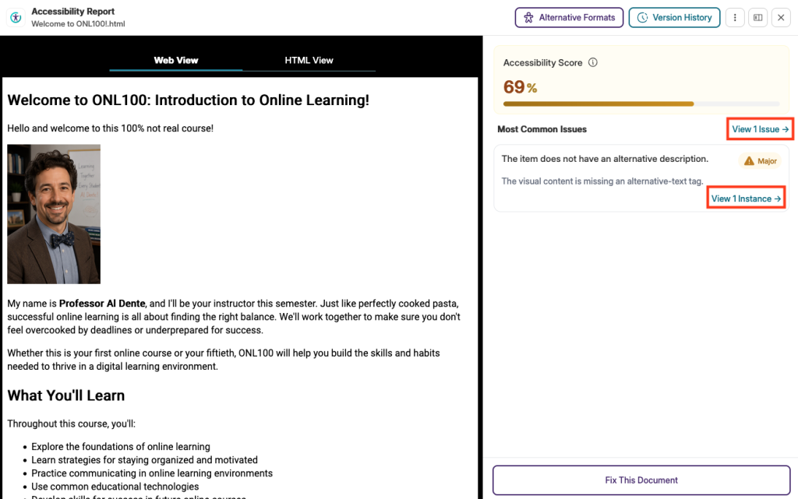Click the Alternative Formats person icon
This screenshot has width=798, height=499.
click(529, 18)
